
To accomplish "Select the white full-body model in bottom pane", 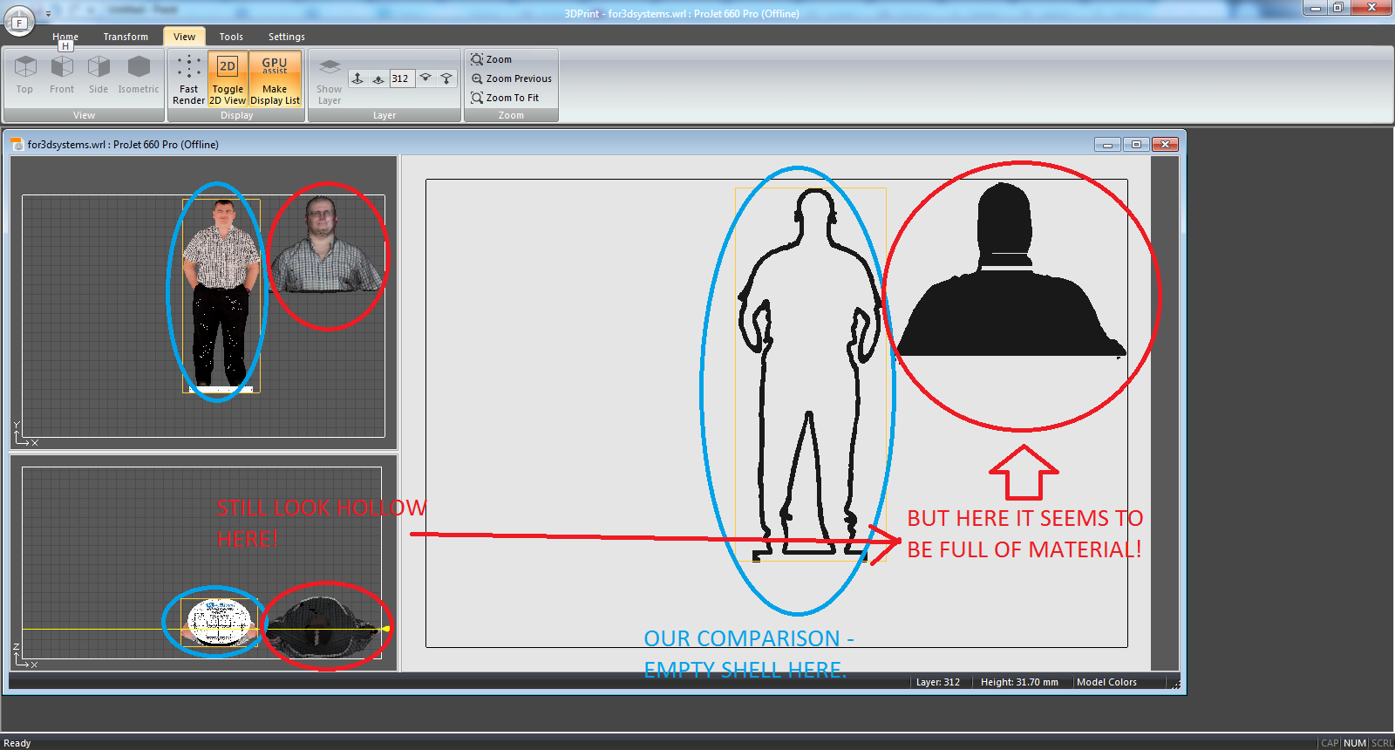I will [x=219, y=623].
